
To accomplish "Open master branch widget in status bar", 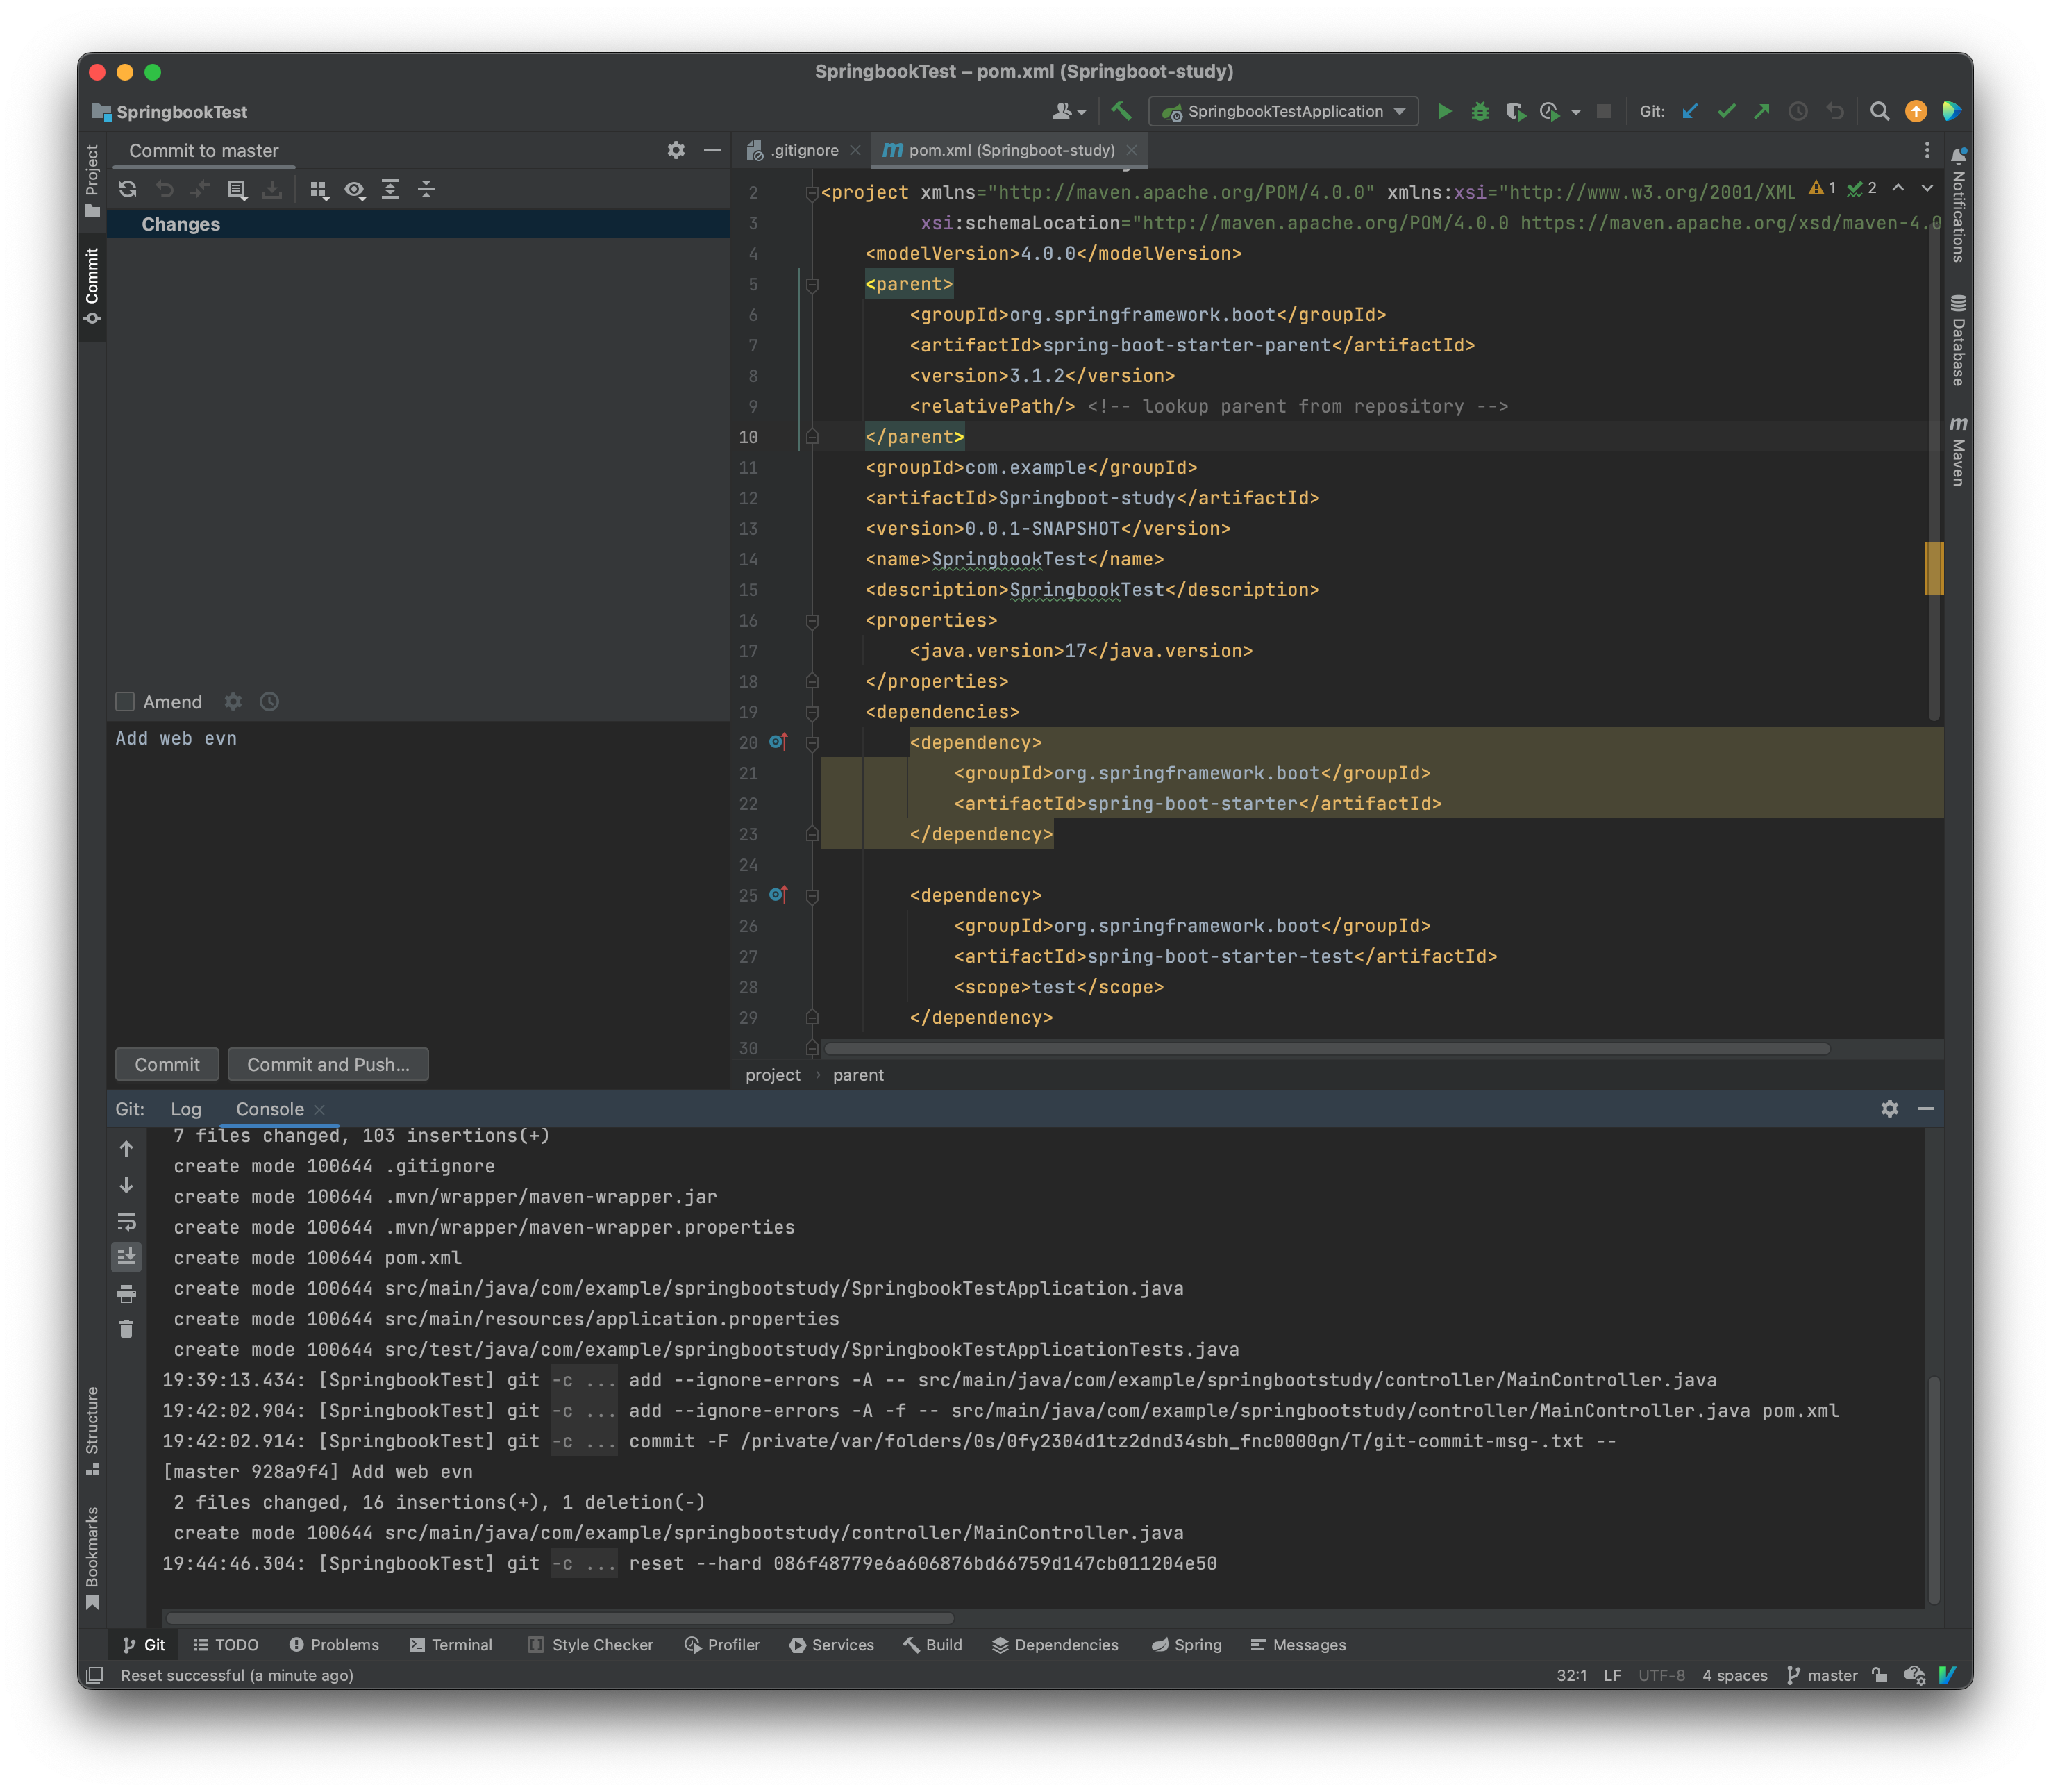I will [1821, 1675].
